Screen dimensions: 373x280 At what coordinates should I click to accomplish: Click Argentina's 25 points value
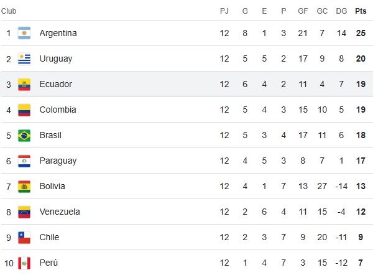coord(361,33)
